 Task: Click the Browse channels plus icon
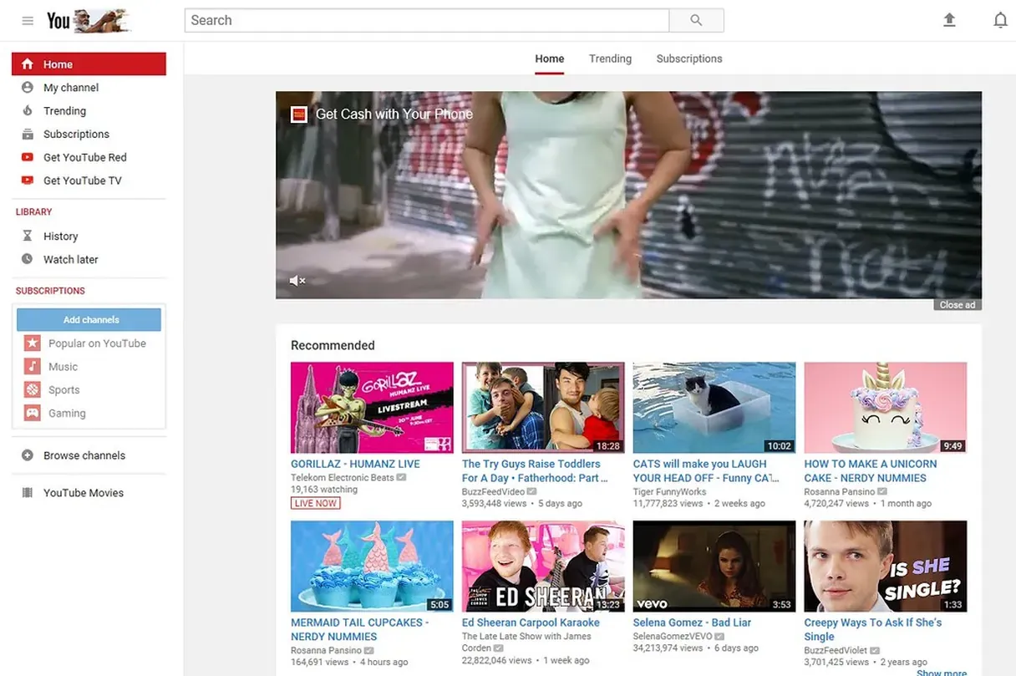(28, 455)
